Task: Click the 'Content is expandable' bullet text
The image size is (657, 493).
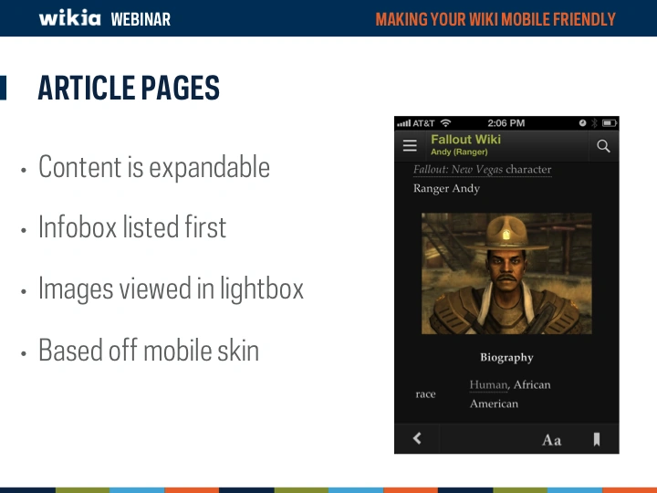Action: pos(154,167)
